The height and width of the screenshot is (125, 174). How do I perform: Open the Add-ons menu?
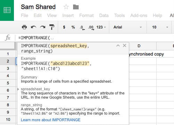(x=139, y=15)
